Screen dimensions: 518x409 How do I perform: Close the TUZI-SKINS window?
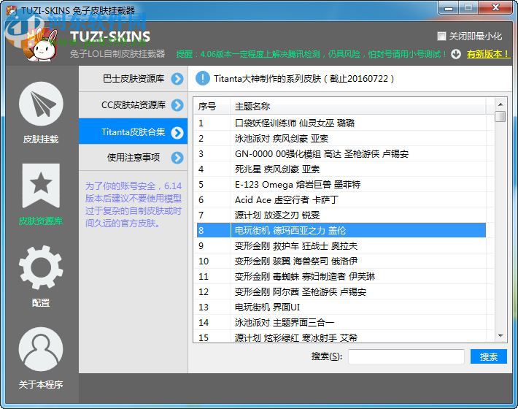click(x=495, y=8)
